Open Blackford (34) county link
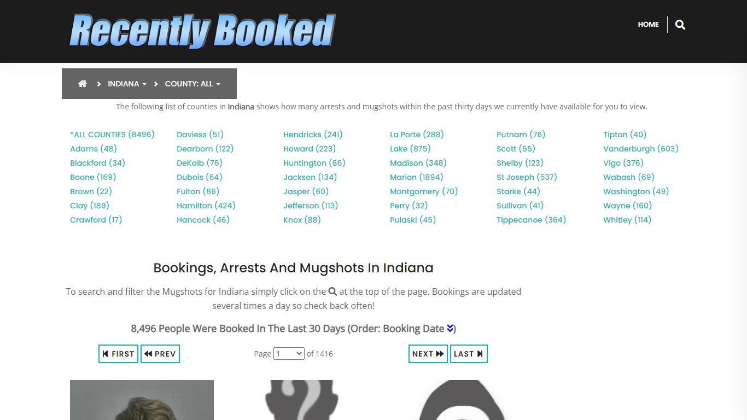The height and width of the screenshot is (420, 747). pos(97,163)
